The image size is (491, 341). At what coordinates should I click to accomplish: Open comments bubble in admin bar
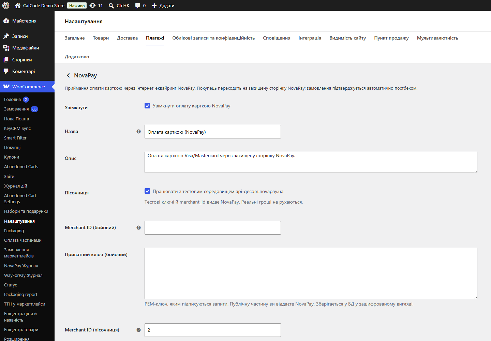137,5
